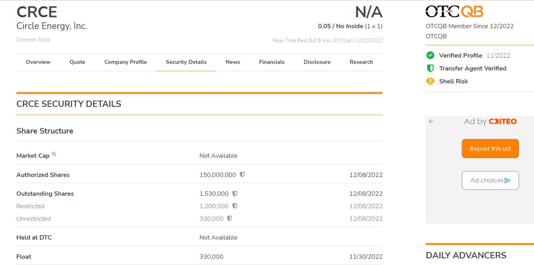The image size is (534, 265).
Task: Click the OTCQB logo
Action: coord(454,12)
